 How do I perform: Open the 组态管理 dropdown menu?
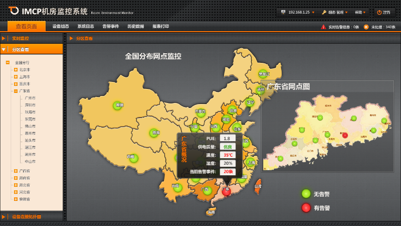[334, 12]
